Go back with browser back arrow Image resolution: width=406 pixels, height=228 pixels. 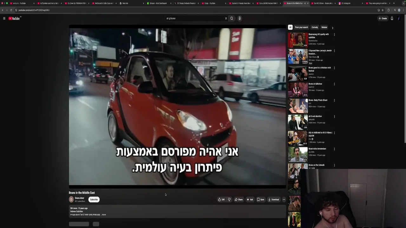(x=3, y=10)
